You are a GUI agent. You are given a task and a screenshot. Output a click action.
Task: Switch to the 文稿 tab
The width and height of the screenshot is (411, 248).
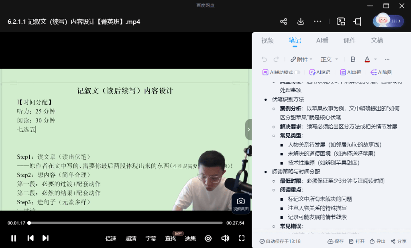pos(376,40)
